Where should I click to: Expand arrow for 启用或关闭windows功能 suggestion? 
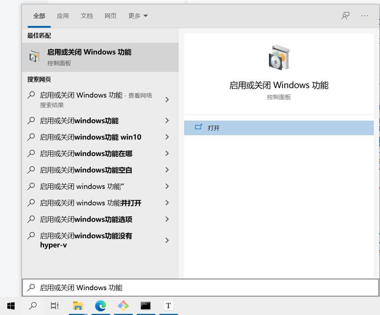tap(167, 121)
